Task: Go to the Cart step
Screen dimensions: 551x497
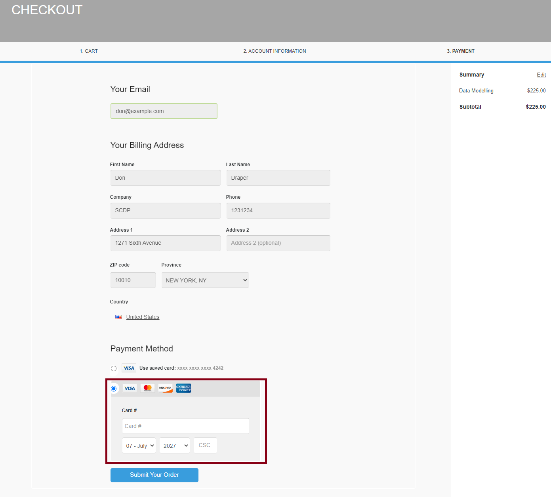Action: point(89,51)
